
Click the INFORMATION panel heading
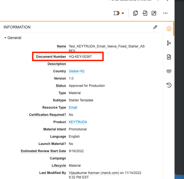(17, 27)
